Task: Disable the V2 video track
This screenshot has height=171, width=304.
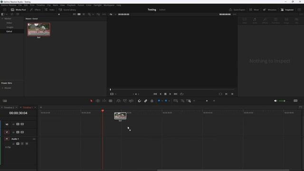Action: click(22, 124)
